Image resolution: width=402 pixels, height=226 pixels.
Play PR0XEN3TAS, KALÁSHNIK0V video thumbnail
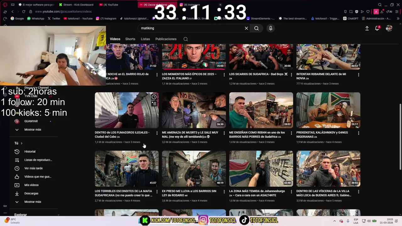point(328,110)
